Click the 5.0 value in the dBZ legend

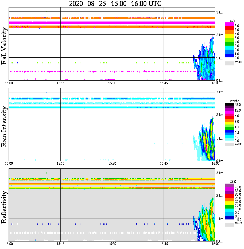[x=237, y=213]
